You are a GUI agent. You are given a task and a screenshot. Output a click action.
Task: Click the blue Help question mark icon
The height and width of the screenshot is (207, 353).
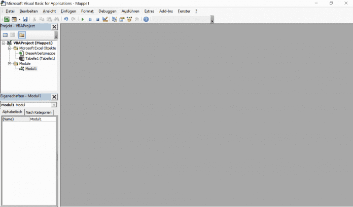point(146,19)
